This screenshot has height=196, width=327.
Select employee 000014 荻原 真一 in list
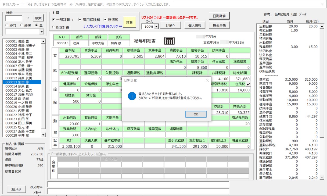click(x=22, y=86)
